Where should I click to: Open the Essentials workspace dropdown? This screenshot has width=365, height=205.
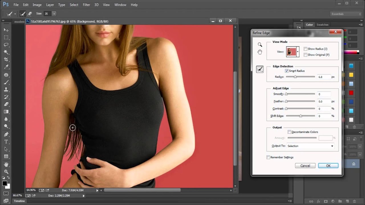346,14
